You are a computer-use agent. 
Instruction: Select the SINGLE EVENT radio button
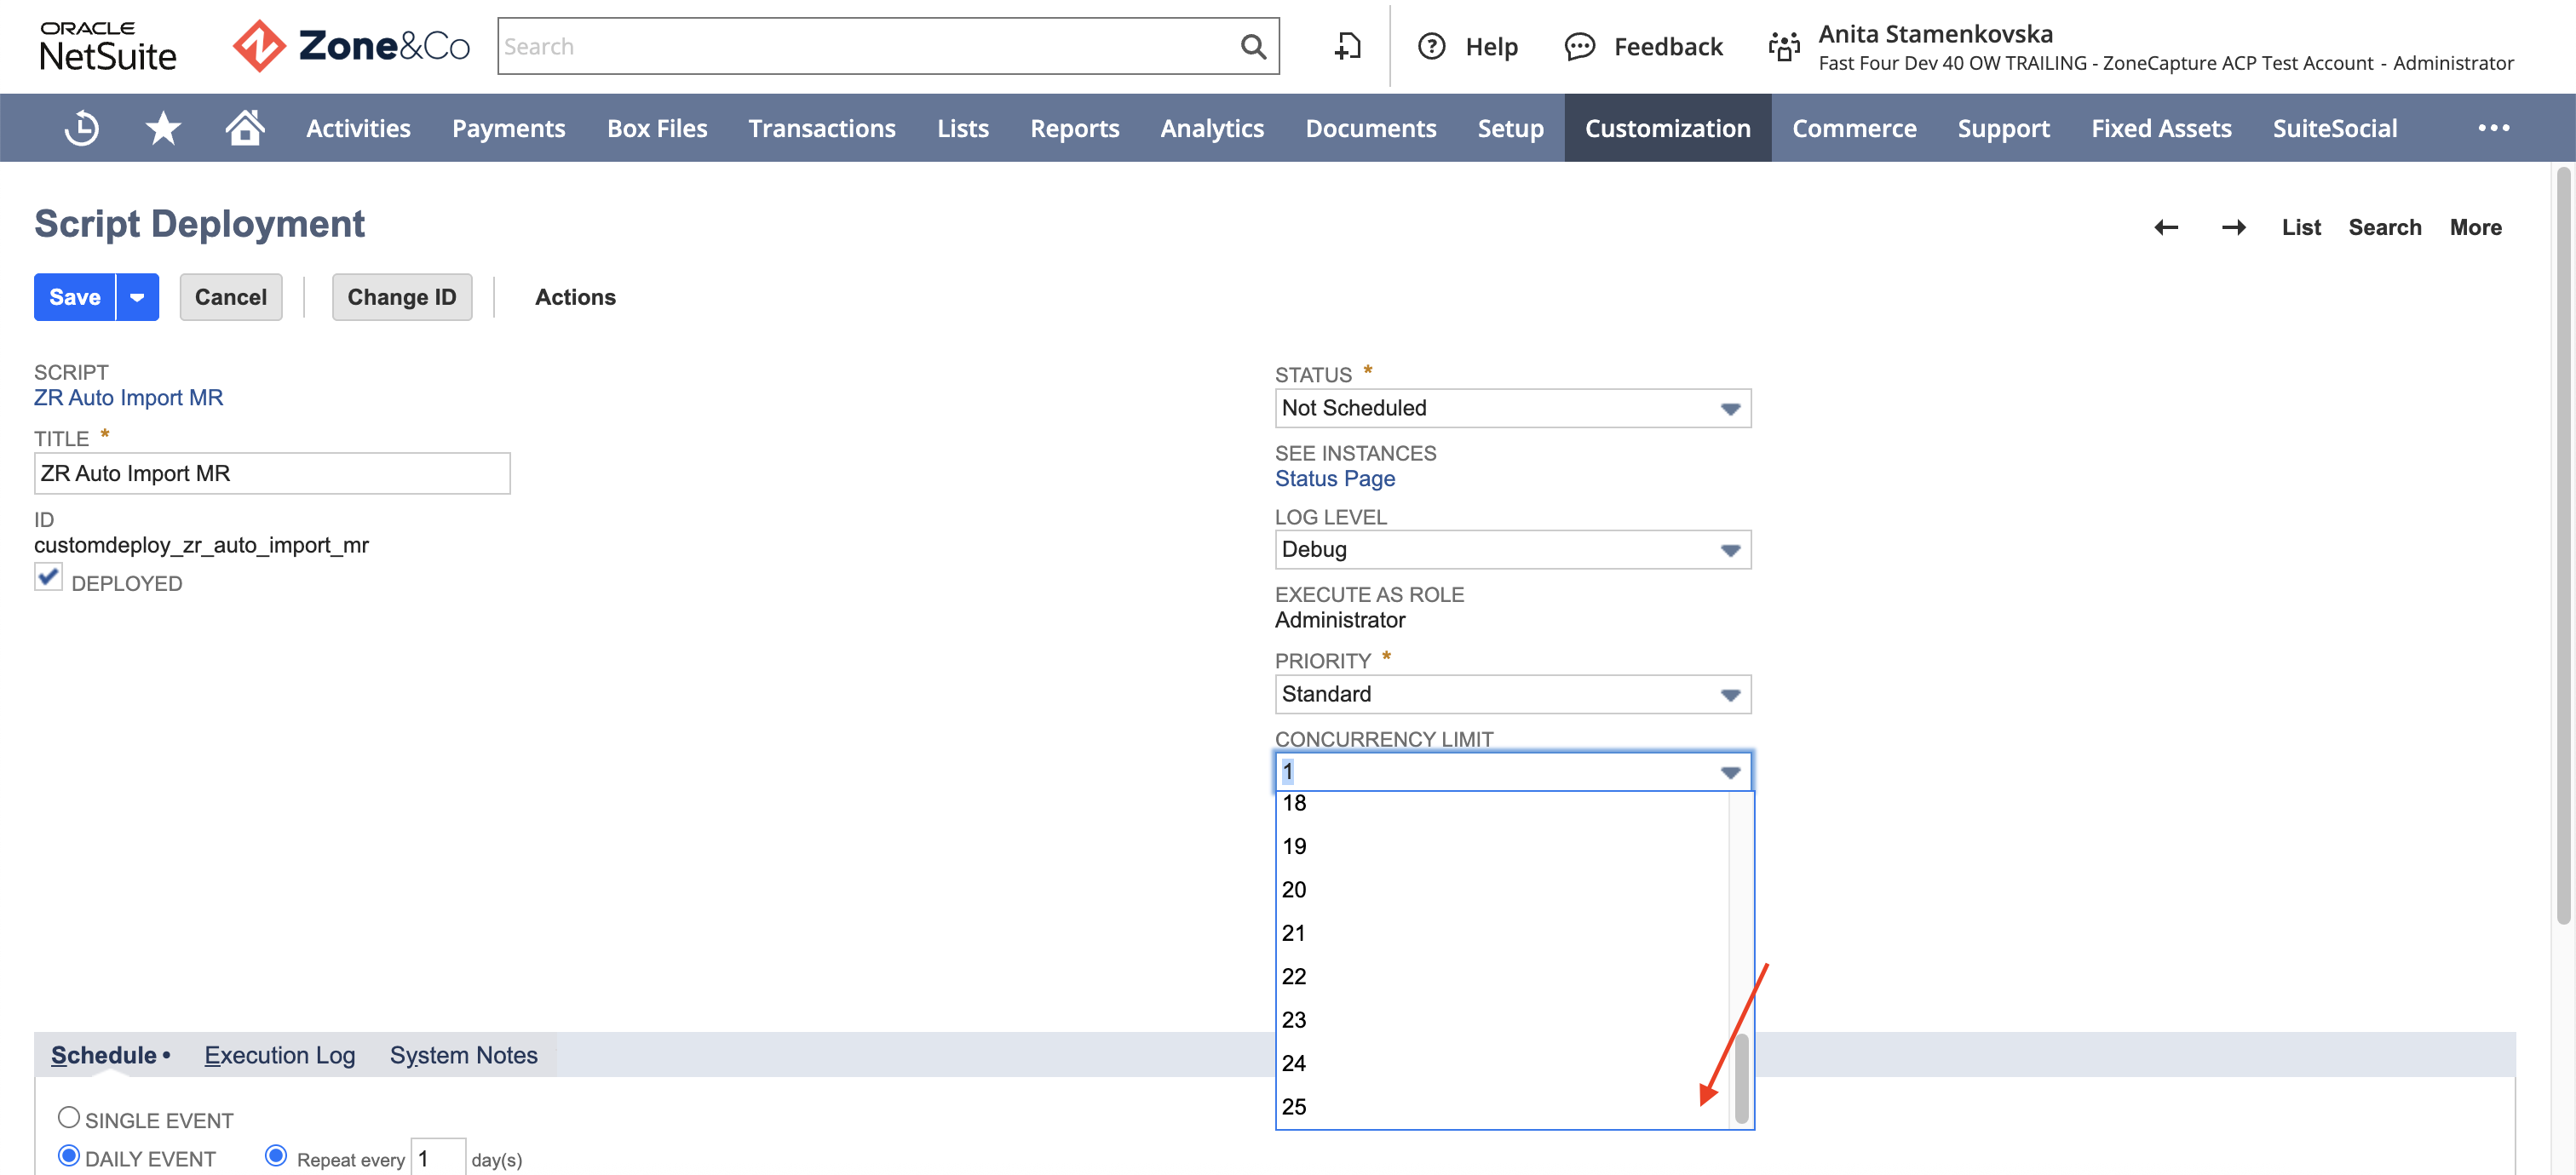(68, 1117)
